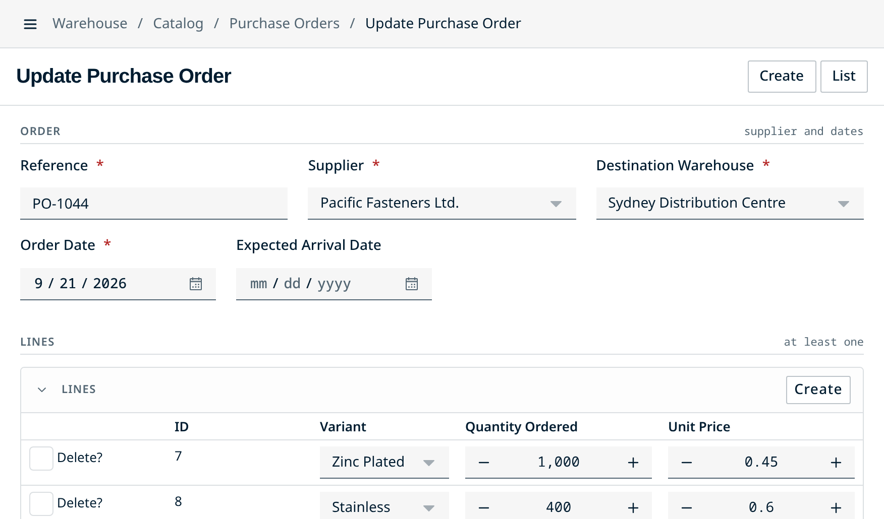Edit the Reference field PO-1044
The image size is (884, 519).
[154, 204]
